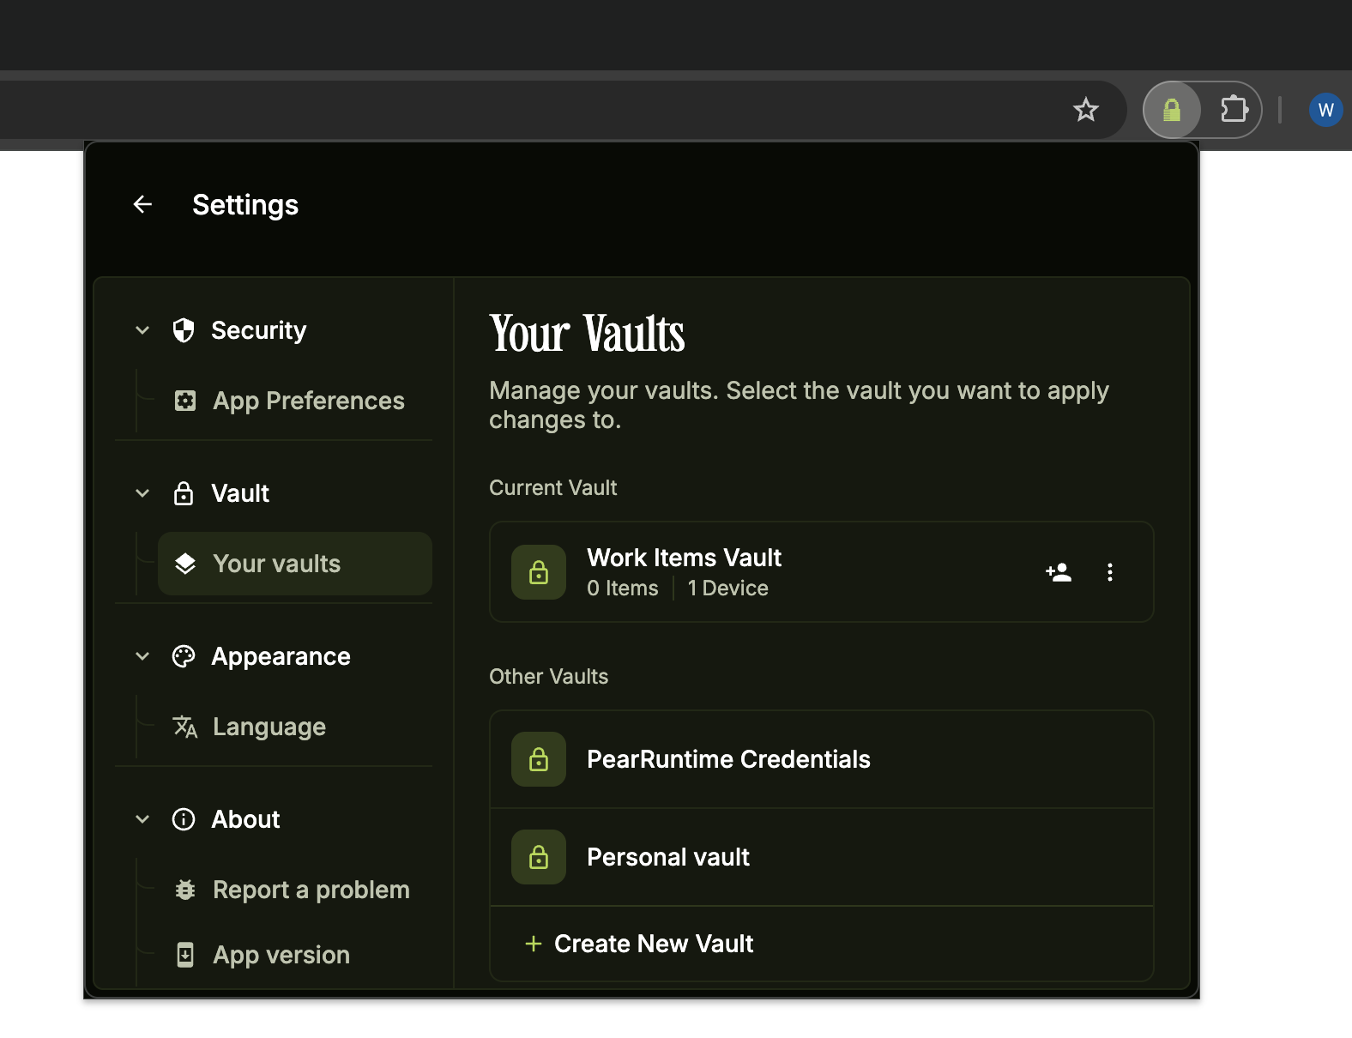Create New Vault button
This screenshot has width=1352, height=1038.
click(x=822, y=944)
